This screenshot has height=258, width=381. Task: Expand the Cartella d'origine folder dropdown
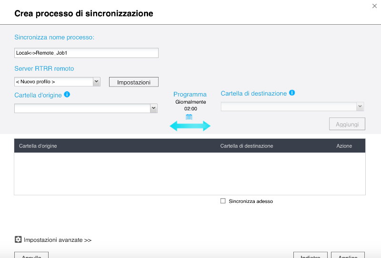coord(153,109)
